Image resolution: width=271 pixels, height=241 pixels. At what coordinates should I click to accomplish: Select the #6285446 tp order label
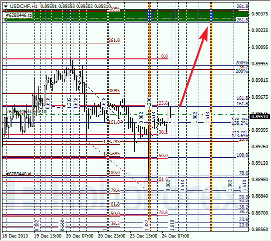point(18,15)
